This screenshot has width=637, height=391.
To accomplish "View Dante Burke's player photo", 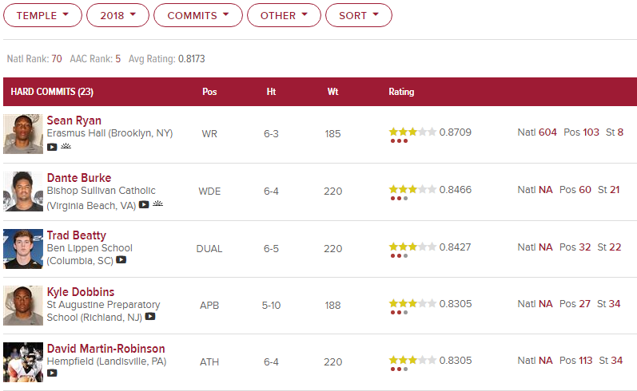I will tap(23, 192).
